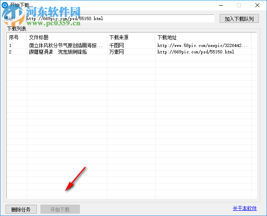Close the download window
Viewport: 267px width, 216px height.
pyautogui.click(x=257, y=5)
